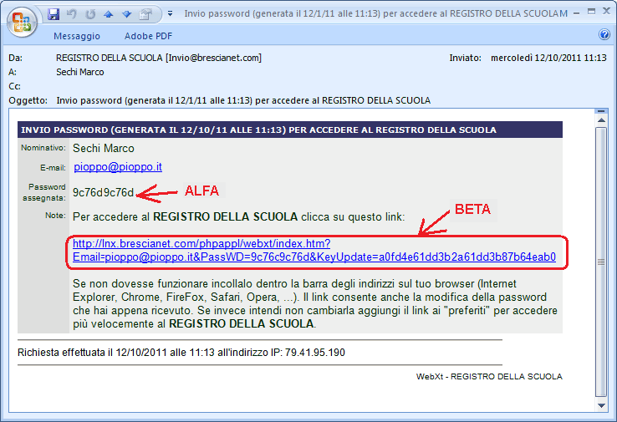Switch to the Adobe PDF tab
The image size is (617, 422).
point(150,36)
